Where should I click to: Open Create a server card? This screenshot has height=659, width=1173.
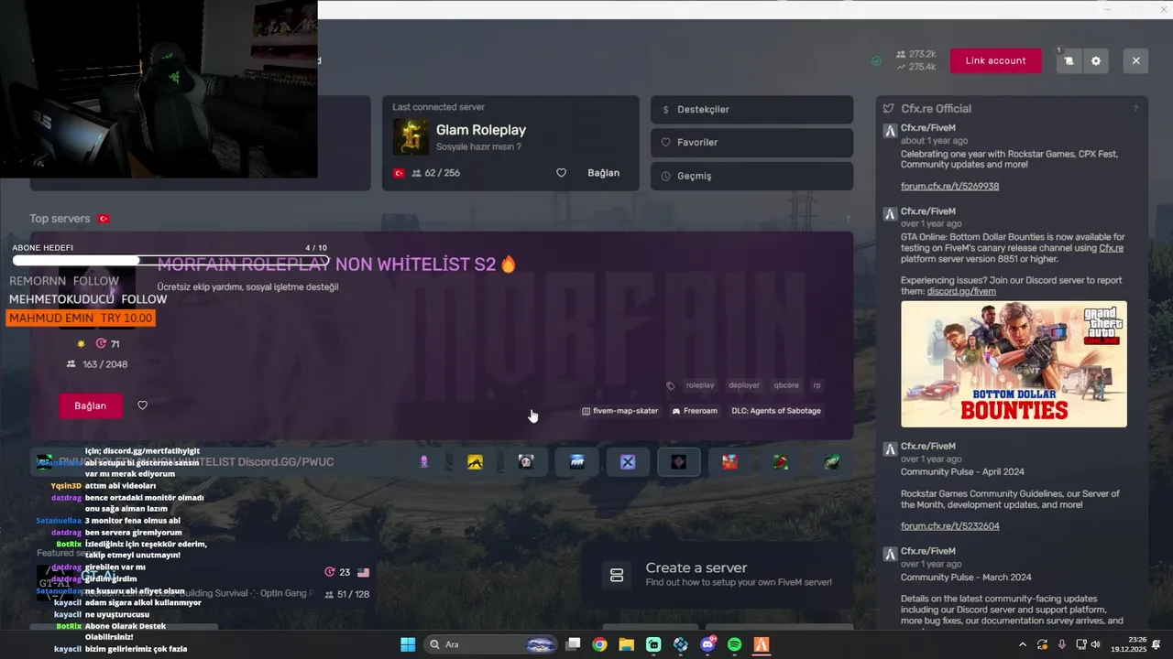pyautogui.click(x=718, y=575)
